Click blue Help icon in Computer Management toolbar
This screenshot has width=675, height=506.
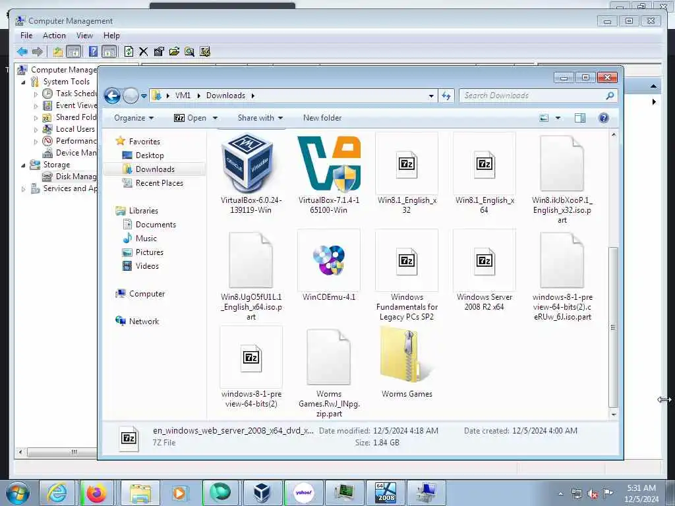93,51
